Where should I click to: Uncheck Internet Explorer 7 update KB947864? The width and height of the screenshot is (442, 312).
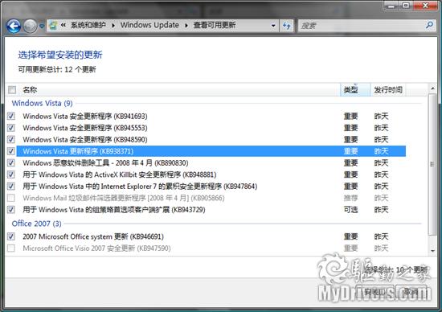[x=11, y=187]
